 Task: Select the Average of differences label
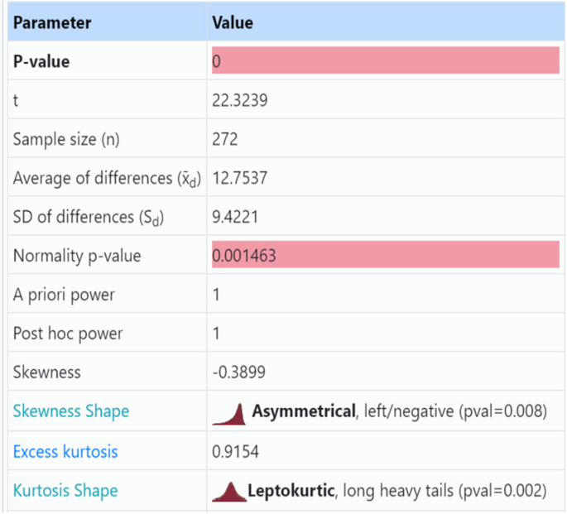coord(107,179)
